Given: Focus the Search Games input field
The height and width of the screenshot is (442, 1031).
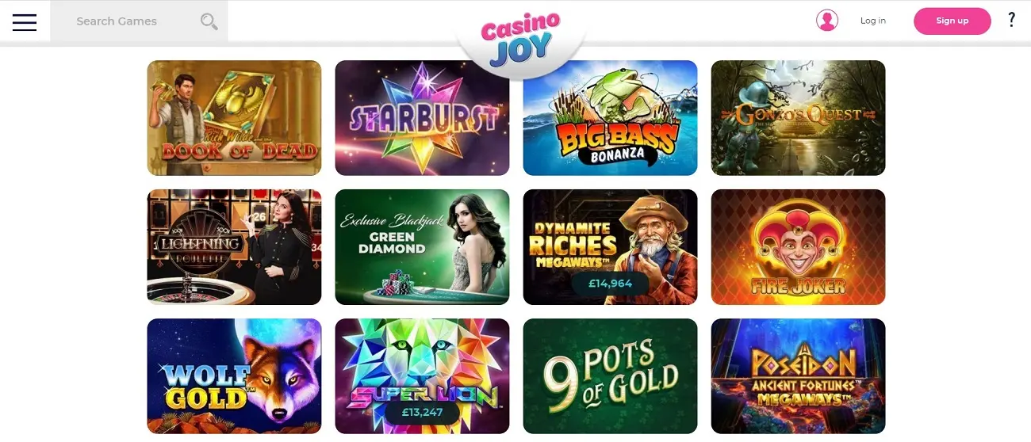Looking at the screenshot, I should [139, 21].
